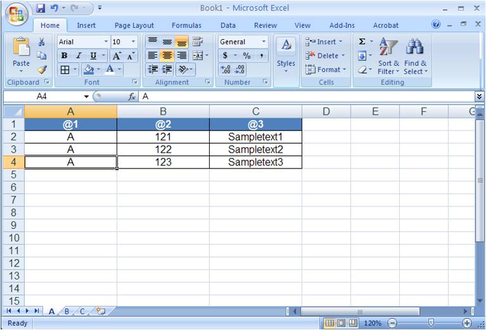Image resolution: width=486 pixels, height=330 pixels.
Task: Open Font dialog box launcher
Action: [135, 82]
